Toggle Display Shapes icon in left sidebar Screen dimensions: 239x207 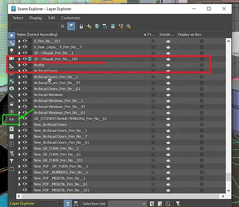click(12, 43)
